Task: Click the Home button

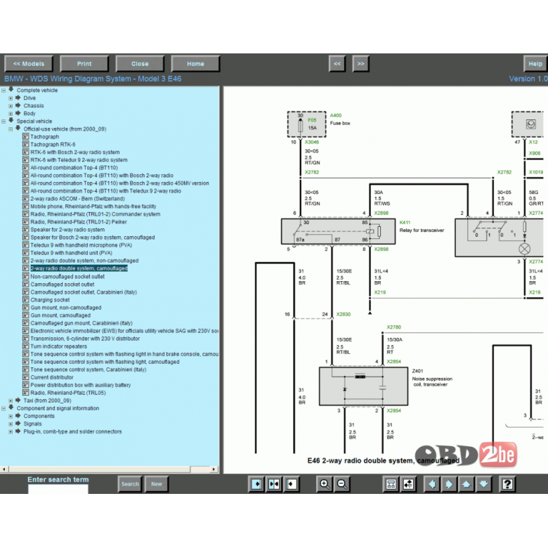Action: pyautogui.click(x=195, y=64)
